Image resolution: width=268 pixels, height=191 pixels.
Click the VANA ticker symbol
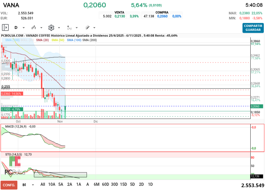click(x=11, y=5)
